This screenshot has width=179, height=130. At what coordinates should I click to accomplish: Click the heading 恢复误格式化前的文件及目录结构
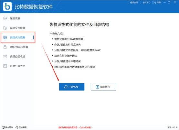[79, 25]
